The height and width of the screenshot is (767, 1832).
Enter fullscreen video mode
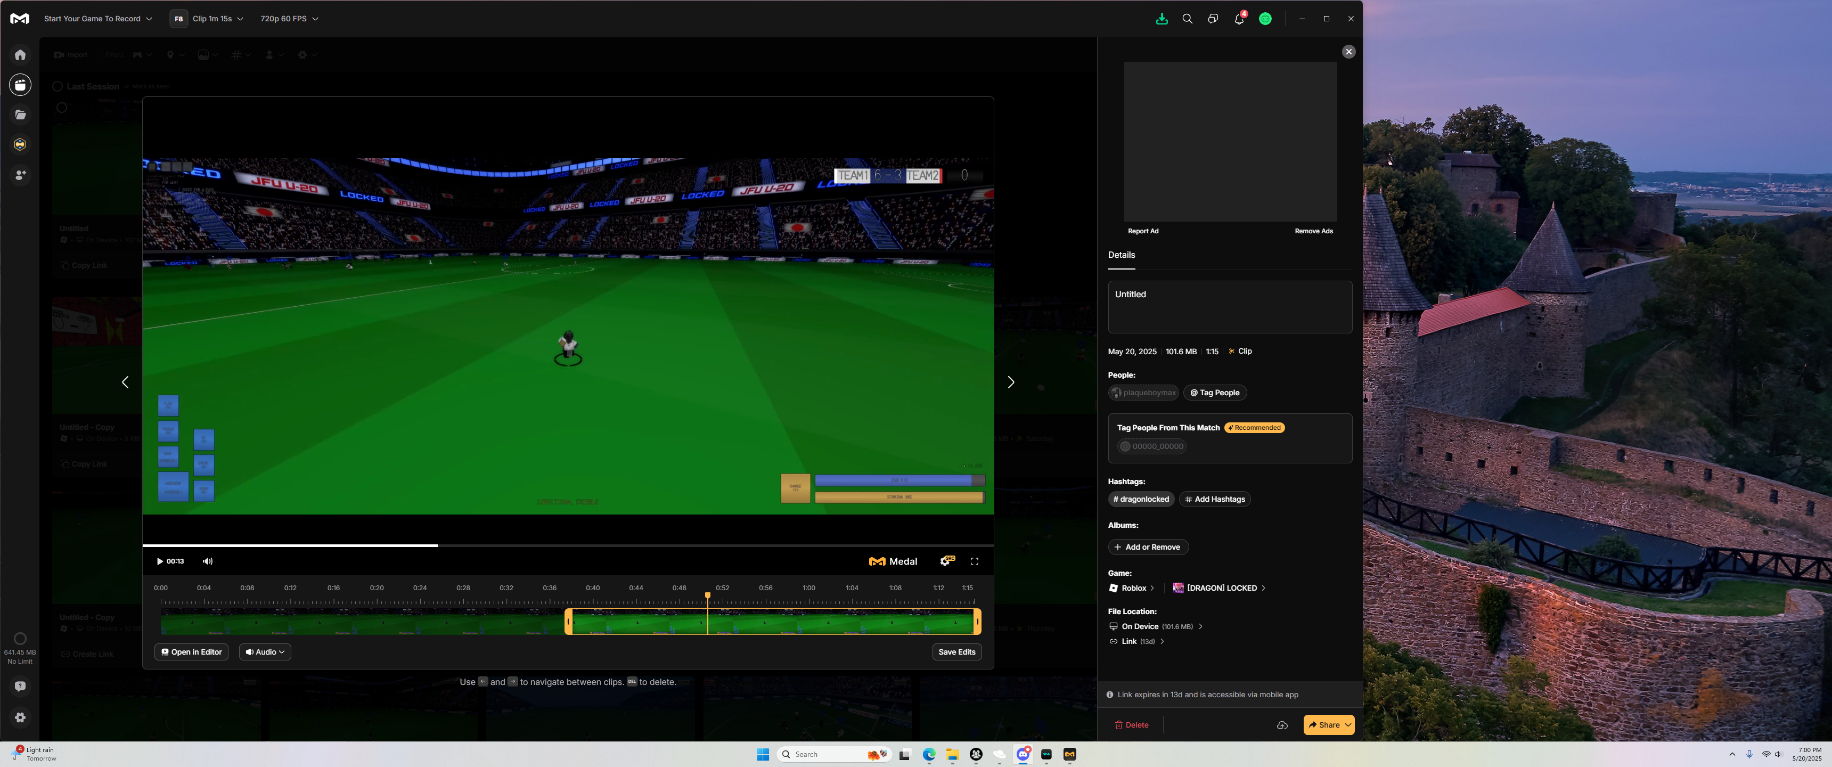click(975, 561)
